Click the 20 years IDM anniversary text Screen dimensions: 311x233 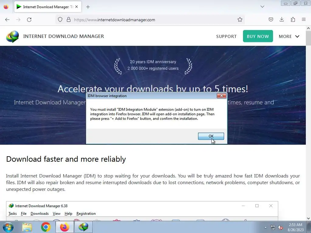tap(153, 62)
